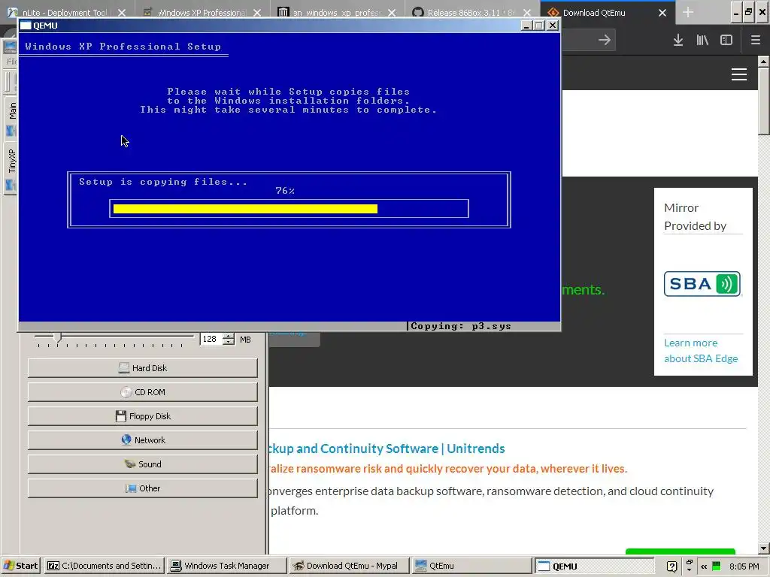The height and width of the screenshot is (577, 770).
Task: Open the browser library icon
Action: click(x=702, y=41)
